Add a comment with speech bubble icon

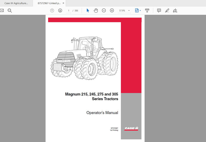(159, 10)
